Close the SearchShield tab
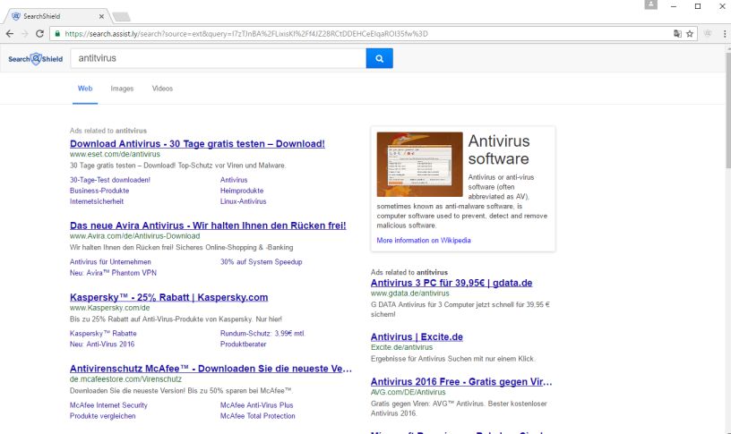The image size is (731, 434). click(101, 16)
